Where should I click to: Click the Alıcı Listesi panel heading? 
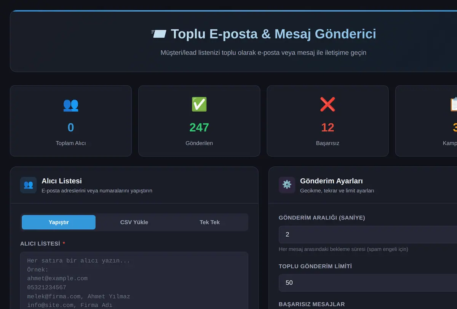62,181
